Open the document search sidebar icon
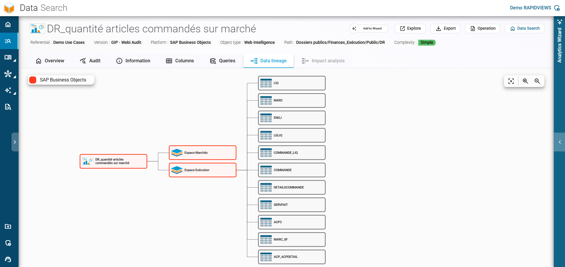The image size is (565, 267). pos(8,107)
